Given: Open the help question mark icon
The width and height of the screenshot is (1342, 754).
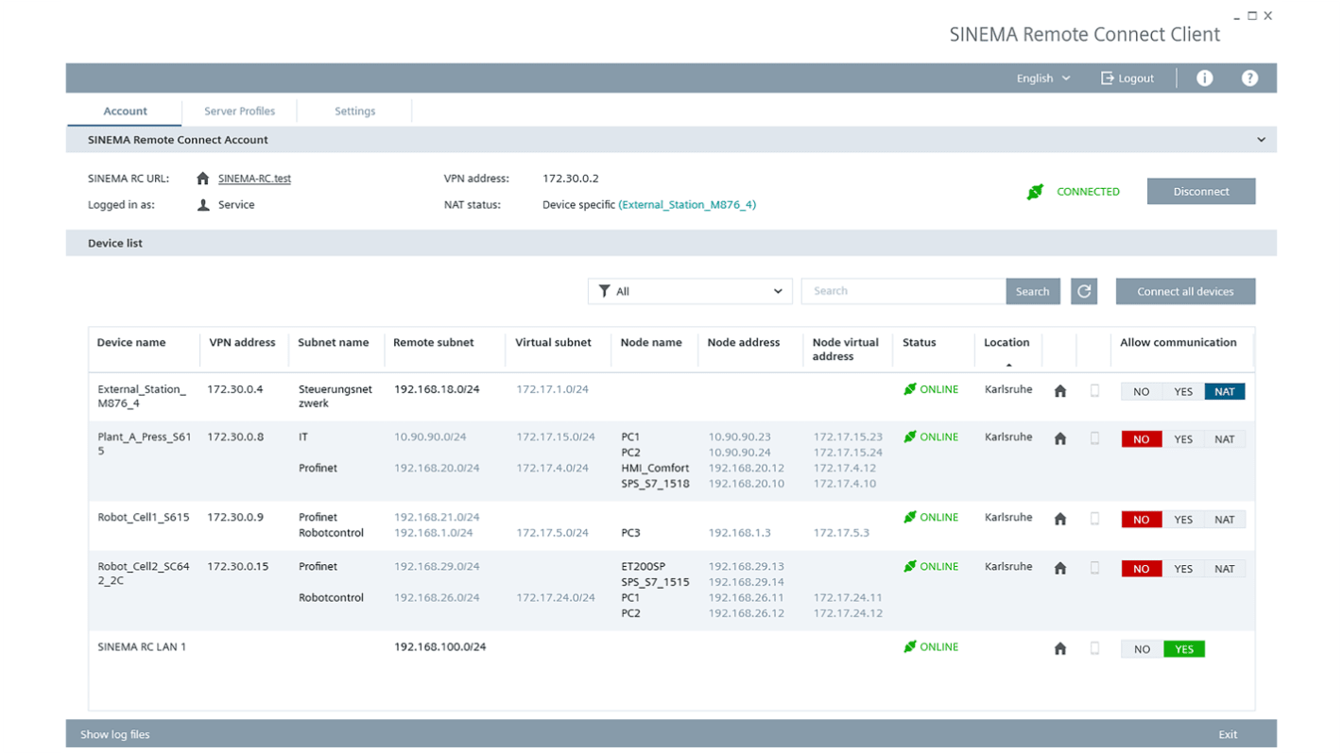Looking at the screenshot, I should (1249, 78).
